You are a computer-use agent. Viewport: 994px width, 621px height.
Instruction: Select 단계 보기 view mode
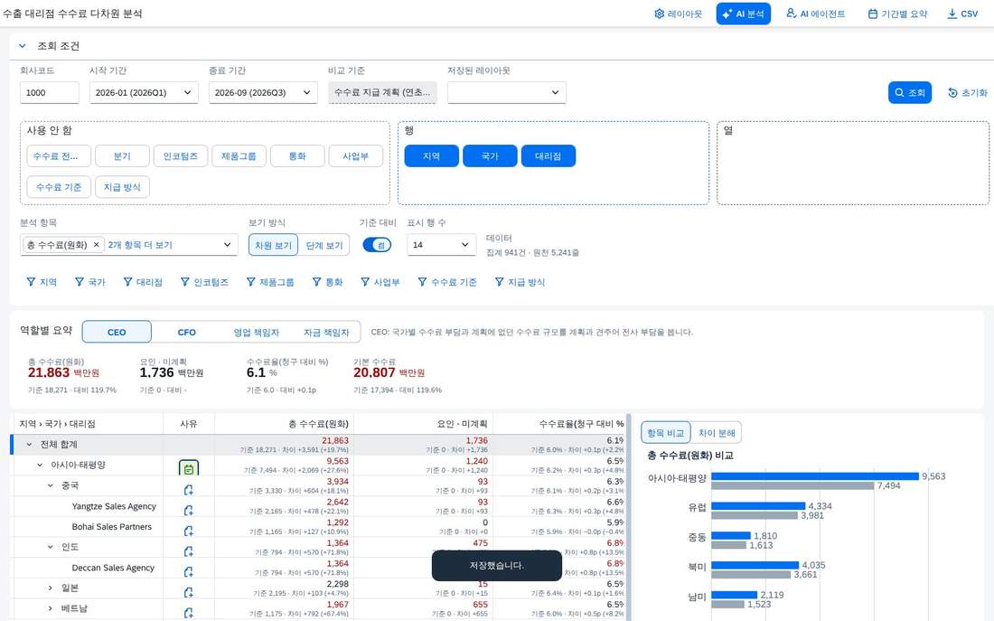[324, 246]
